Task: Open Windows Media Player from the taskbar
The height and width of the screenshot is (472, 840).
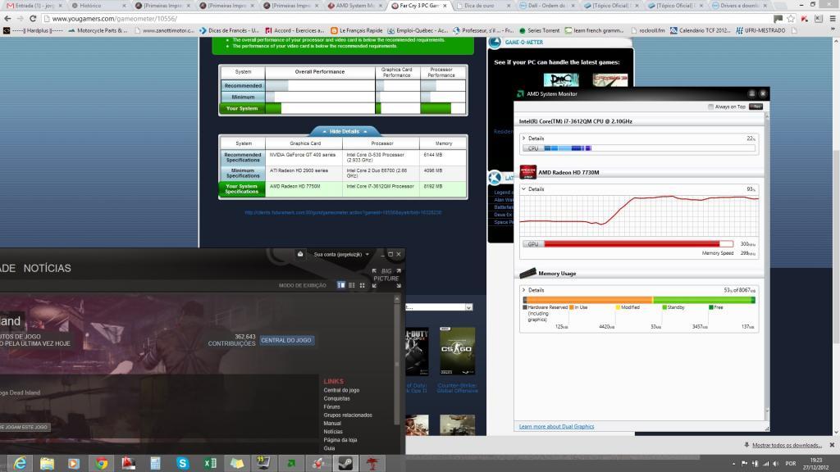Action: (x=74, y=463)
